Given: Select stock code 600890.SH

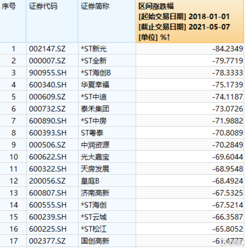Looking at the screenshot, I should click(48, 121).
